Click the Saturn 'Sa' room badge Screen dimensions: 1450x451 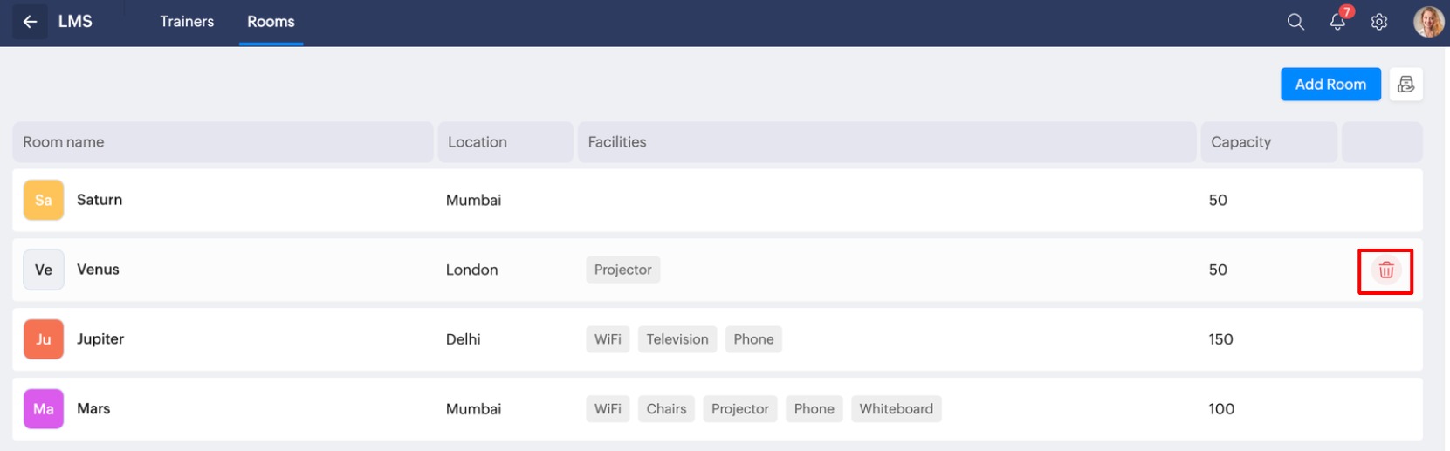[x=44, y=200]
